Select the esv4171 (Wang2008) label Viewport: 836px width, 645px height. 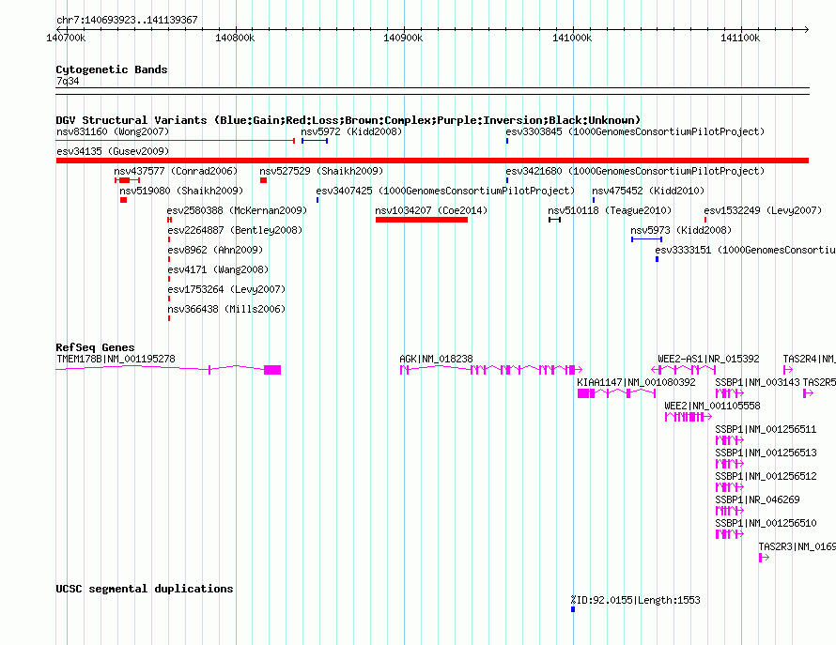click(x=218, y=269)
